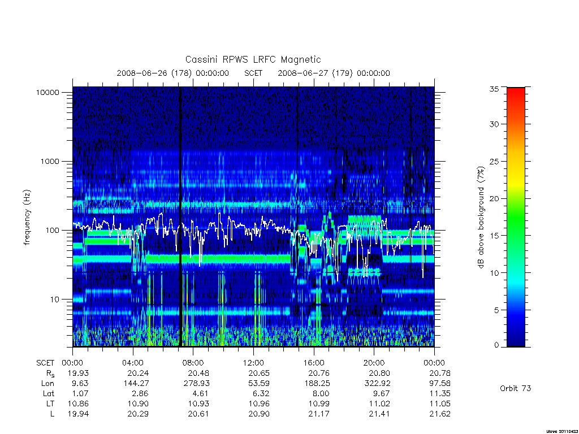579x434 pixels.
Task: Select start time '2008-06-26 (178) 00:00:00'
Action: point(173,73)
